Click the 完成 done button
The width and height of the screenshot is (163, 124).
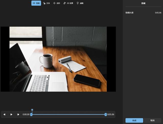[134, 120]
